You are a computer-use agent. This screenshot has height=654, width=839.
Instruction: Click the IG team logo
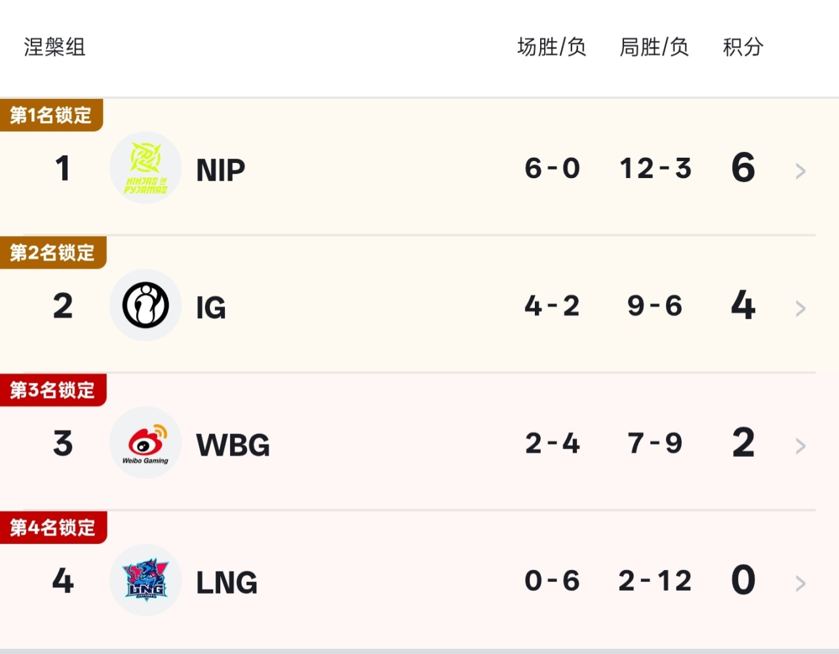[x=146, y=305]
